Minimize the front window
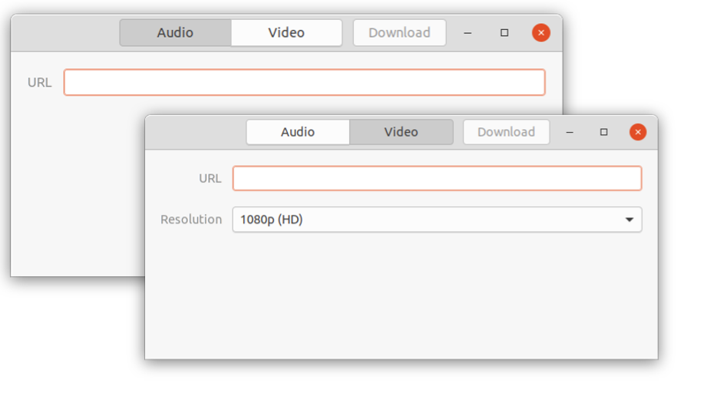This screenshot has height=399, width=704. pyautogui.click(x=570, y=132)
